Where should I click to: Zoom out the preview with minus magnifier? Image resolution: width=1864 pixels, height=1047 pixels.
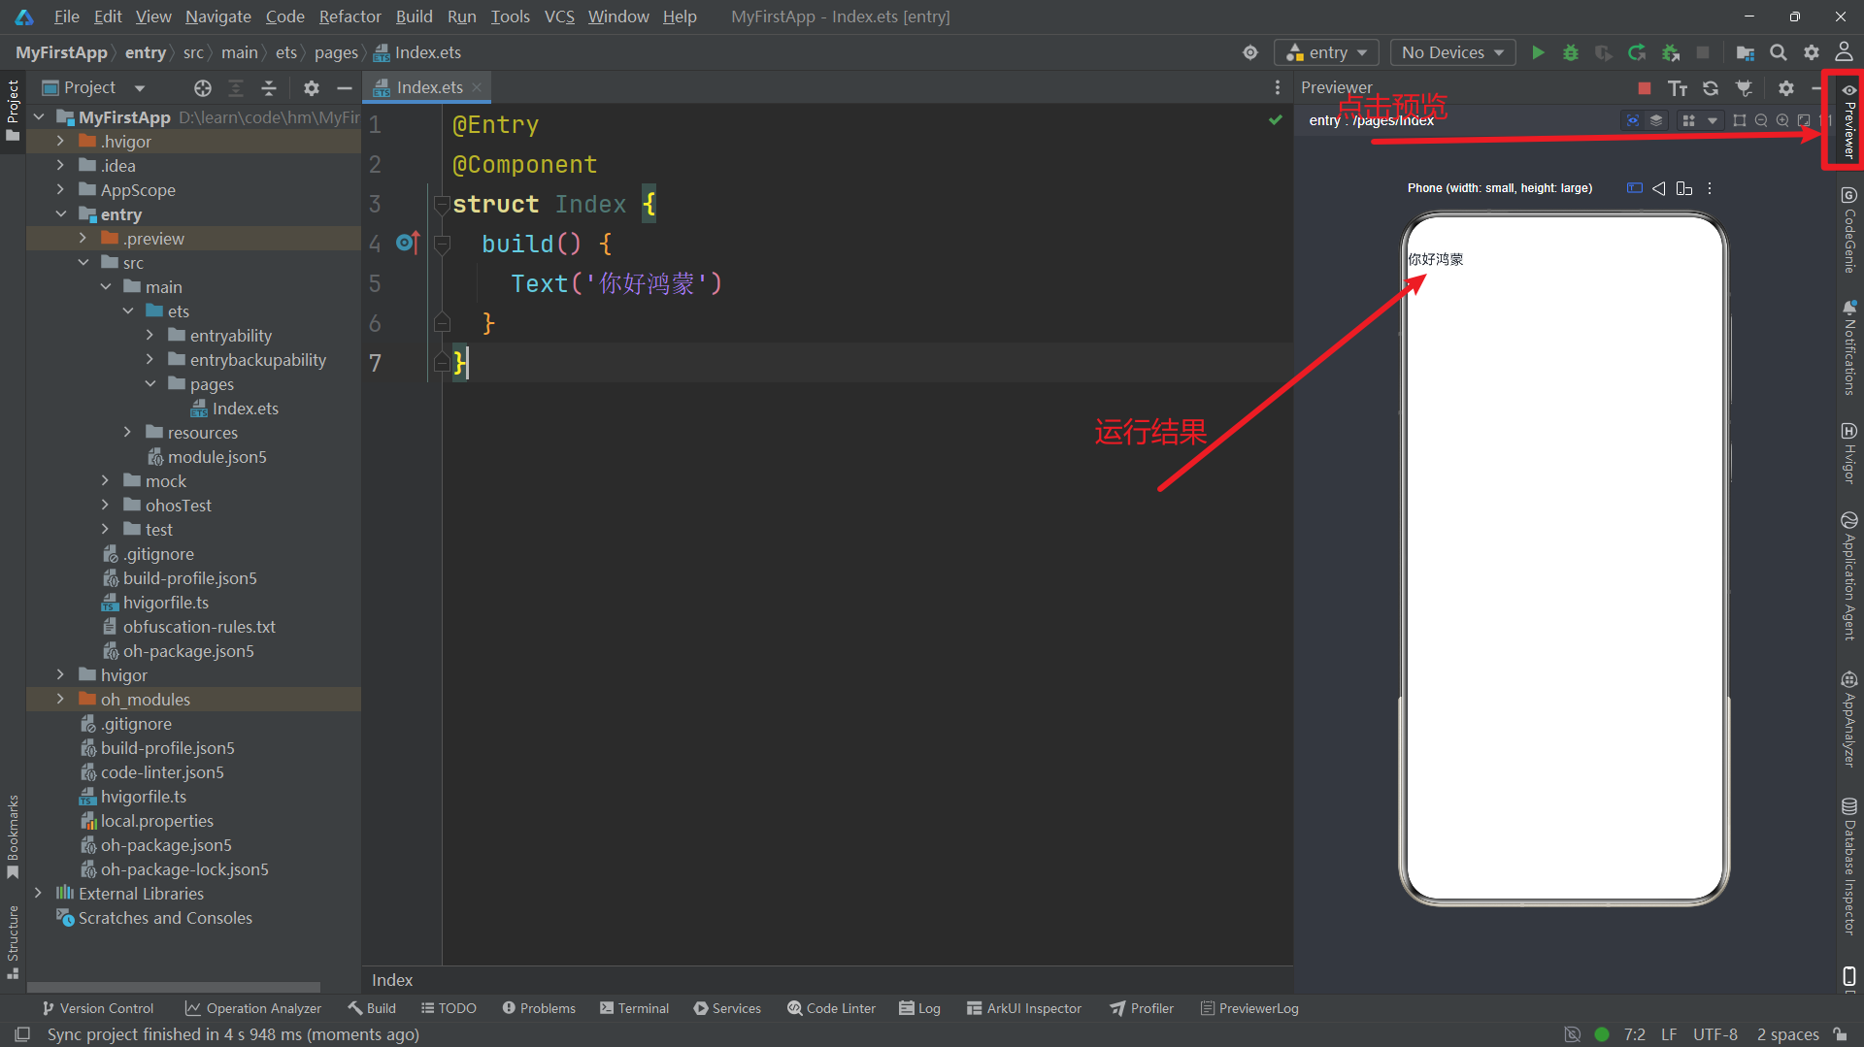pos(1761,120)
